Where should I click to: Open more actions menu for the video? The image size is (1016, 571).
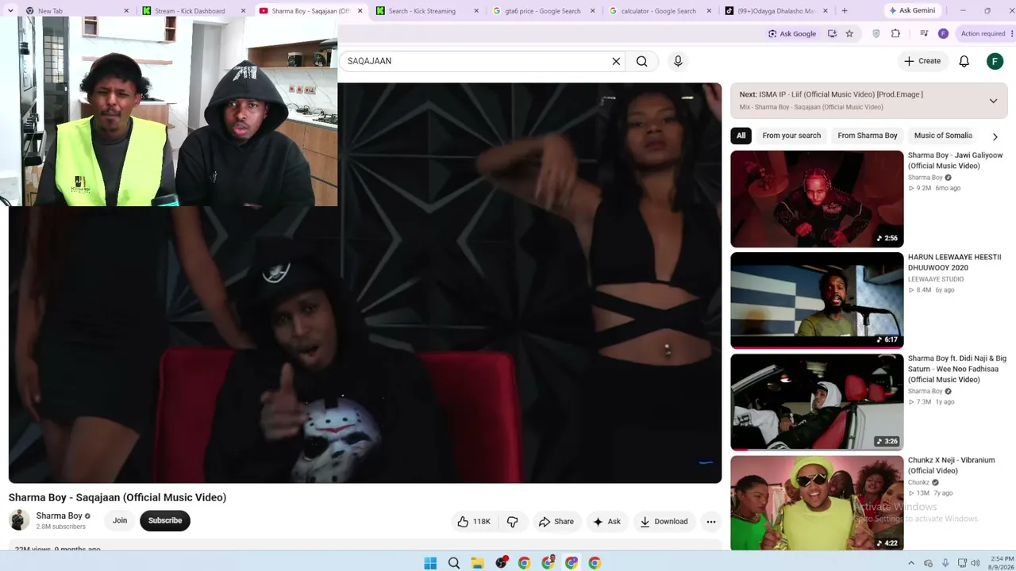pyautogui.click(x=711, y=521)
